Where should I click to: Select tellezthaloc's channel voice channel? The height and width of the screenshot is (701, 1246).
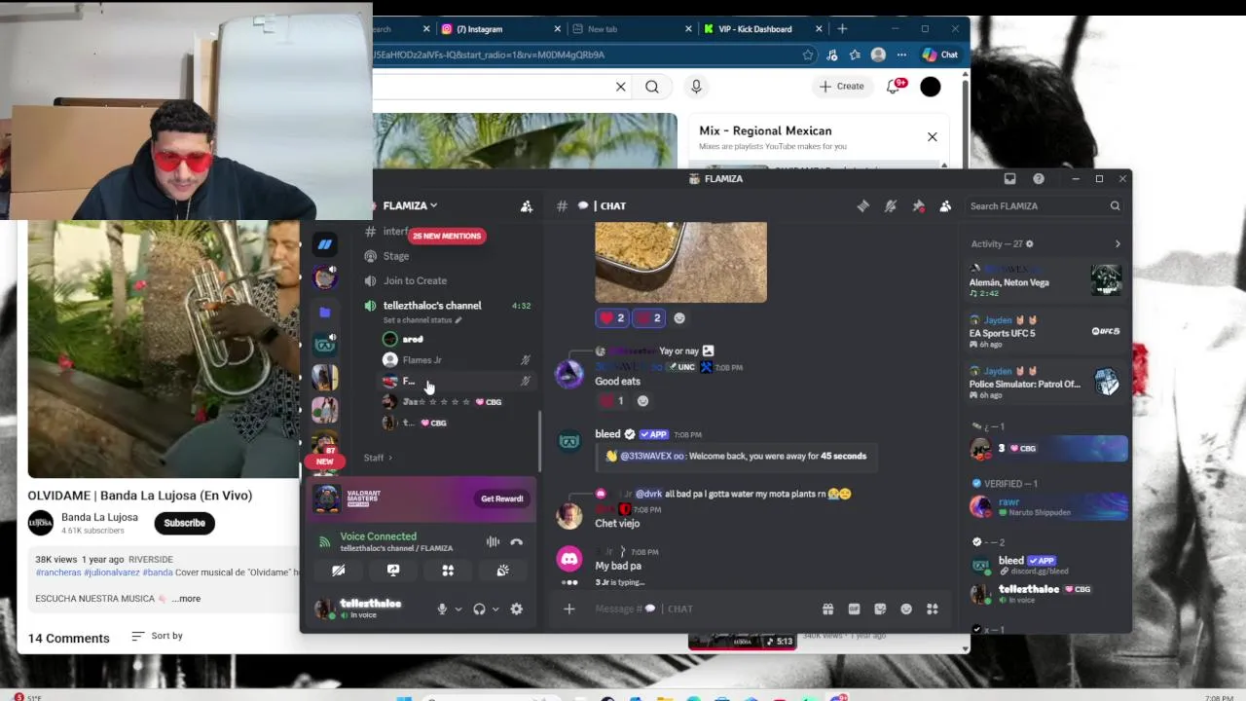pos(432,306)
